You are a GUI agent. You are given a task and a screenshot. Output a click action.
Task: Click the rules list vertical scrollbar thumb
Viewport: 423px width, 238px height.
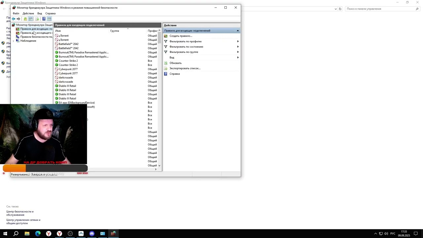(159, 38)
